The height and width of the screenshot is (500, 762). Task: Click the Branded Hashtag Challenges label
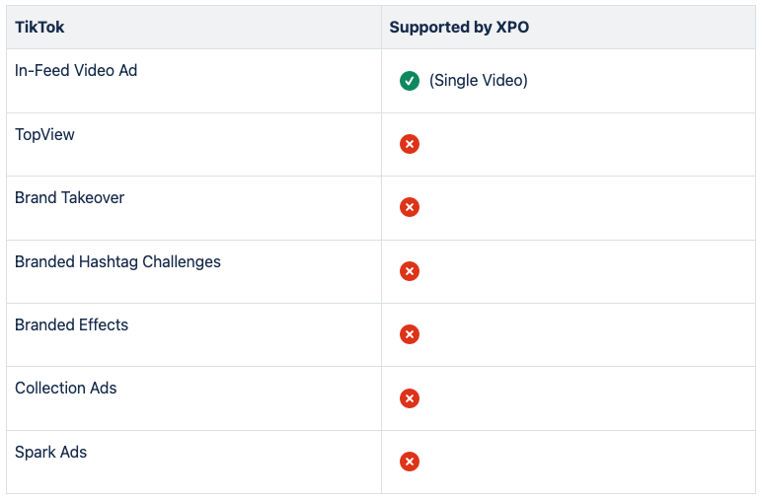pyautogui.click(x=117, y=261)
